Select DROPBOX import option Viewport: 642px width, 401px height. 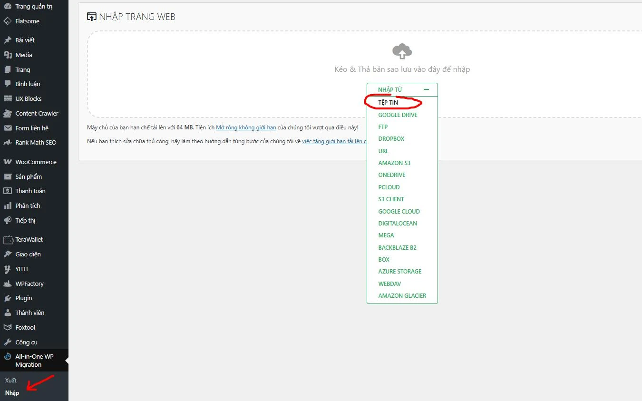[x=391, y=138]
